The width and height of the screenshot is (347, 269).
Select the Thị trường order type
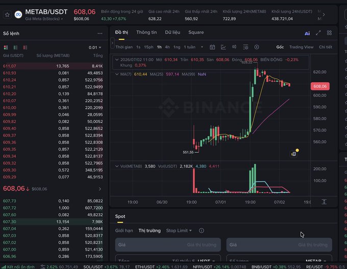pyautogui.click(x=150, y=231)
